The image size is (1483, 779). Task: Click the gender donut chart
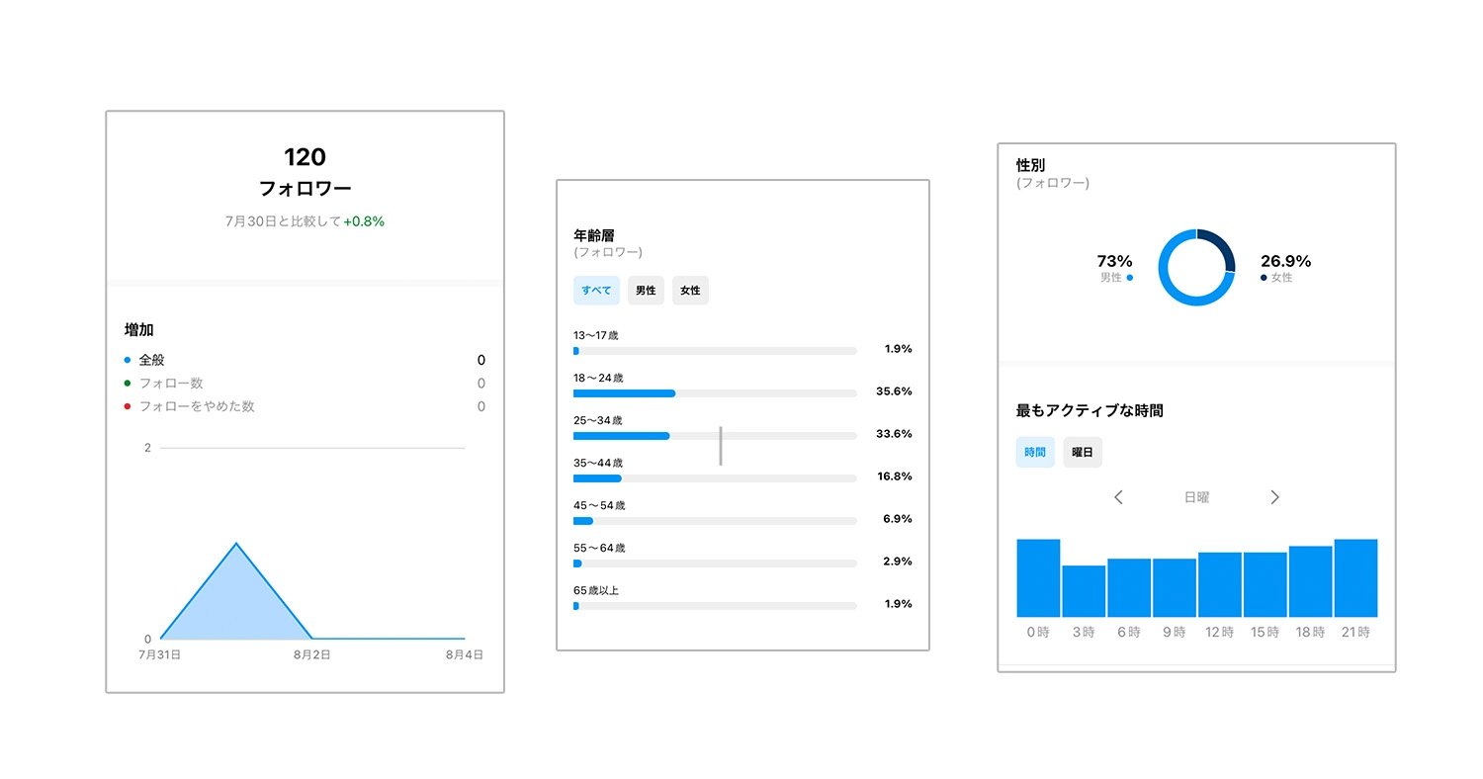pyautogui.click(x=1196, y=267)
